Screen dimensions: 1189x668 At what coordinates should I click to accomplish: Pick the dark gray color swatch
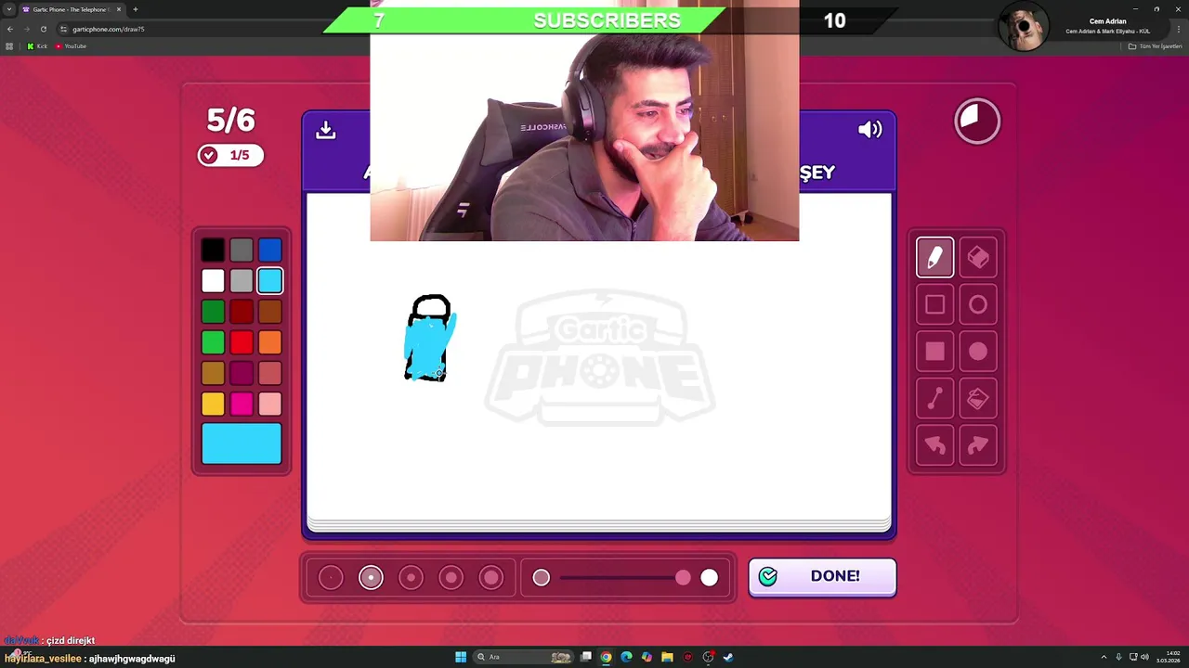coord(242,250)
